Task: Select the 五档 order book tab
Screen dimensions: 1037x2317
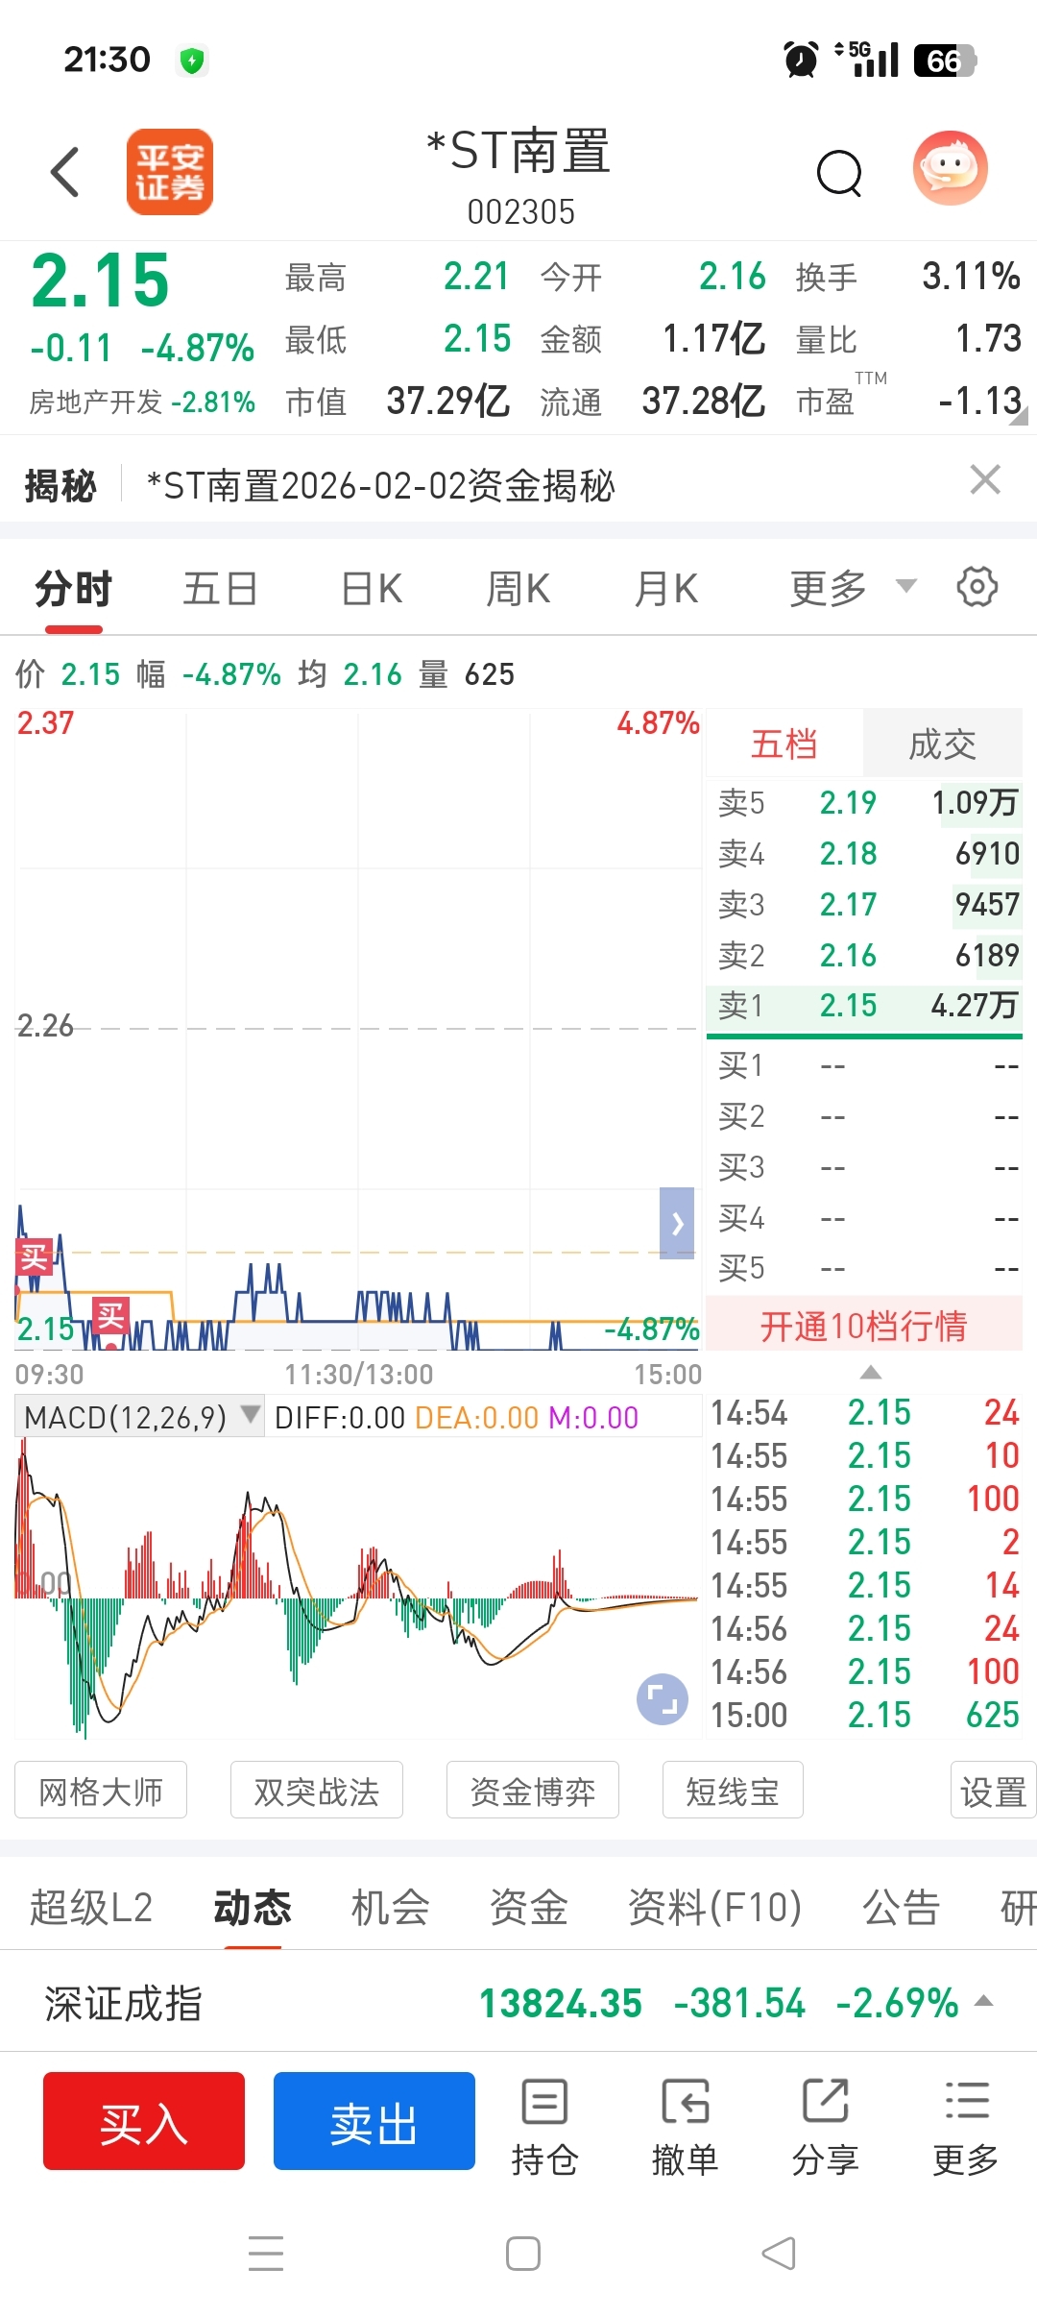Action: pos(784,744)
